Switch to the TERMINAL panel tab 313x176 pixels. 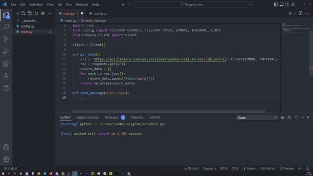tap(137, 117)
